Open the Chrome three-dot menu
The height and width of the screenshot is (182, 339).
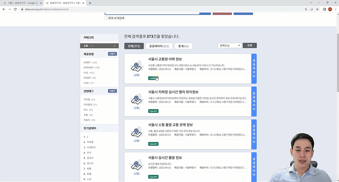(335, 9)
